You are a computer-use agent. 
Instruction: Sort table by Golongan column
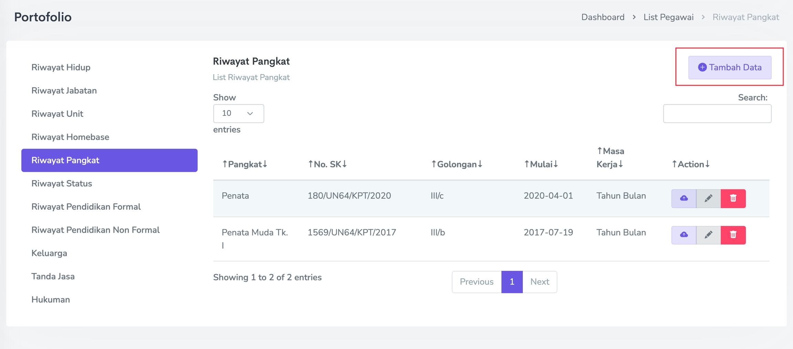coord(457,164)
